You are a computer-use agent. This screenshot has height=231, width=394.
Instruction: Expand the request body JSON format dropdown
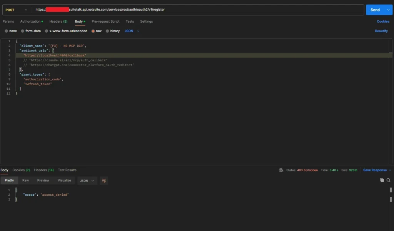(x=132, y=31)
